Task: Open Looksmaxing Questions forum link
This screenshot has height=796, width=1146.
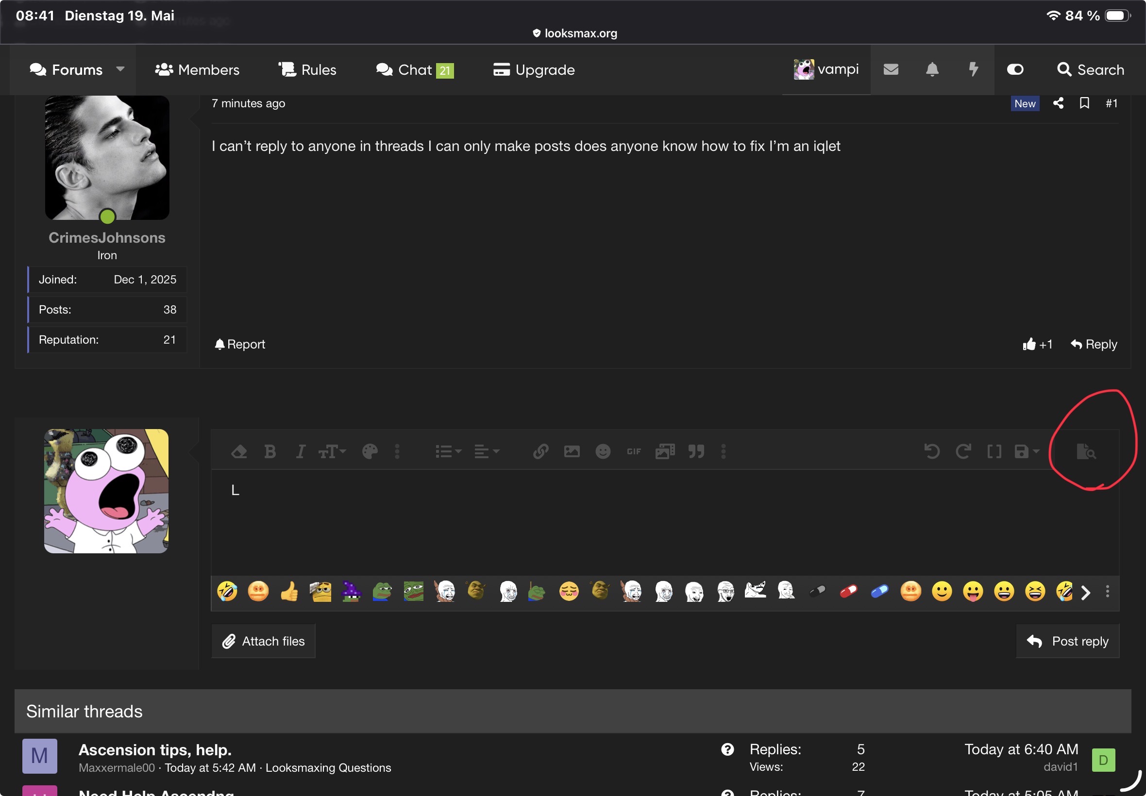Action: coord(328,767)
